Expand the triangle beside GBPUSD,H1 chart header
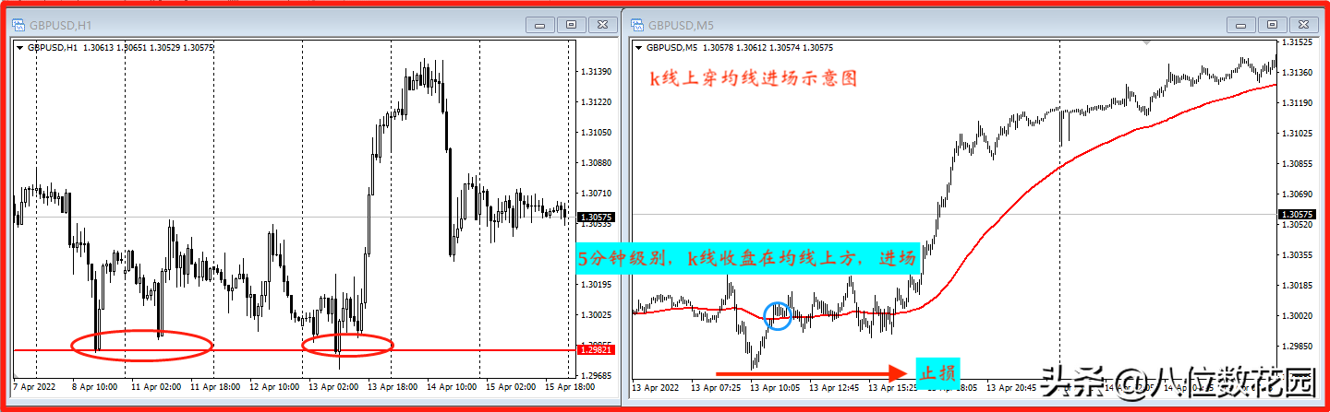 [19, 47]
